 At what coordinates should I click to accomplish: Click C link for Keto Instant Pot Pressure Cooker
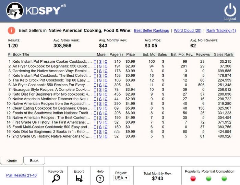pos(106,61)
